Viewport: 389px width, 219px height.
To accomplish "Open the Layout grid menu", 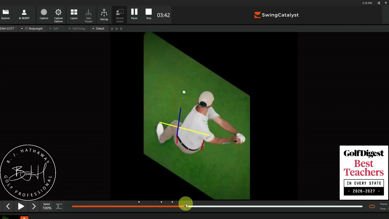I will click(74, 14).
